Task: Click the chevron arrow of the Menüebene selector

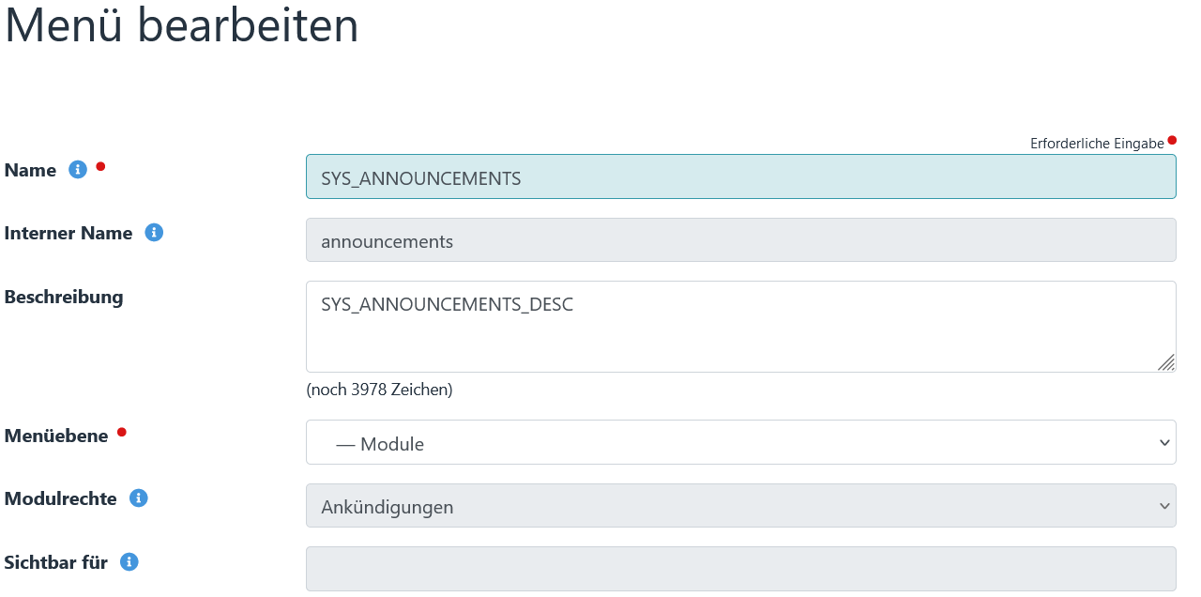Action: tap(1163, 442)
